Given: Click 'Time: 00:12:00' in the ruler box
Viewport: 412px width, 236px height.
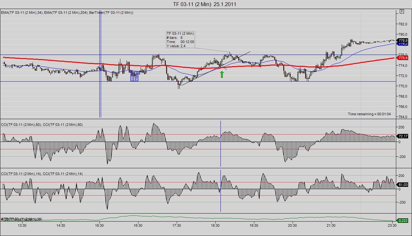Looking at the screenshot, I should tap(180, 42).
